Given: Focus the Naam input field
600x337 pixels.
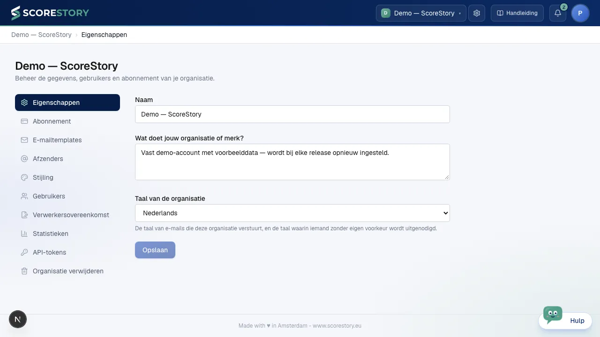Looking at the screenshot, I should click(292, 114).
